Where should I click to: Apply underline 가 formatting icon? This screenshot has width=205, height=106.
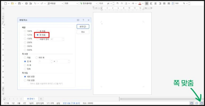(x=126, y=3)
